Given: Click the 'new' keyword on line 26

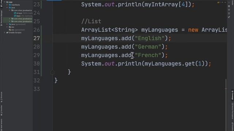Looking at the screenshot, I should pos(193,30).
